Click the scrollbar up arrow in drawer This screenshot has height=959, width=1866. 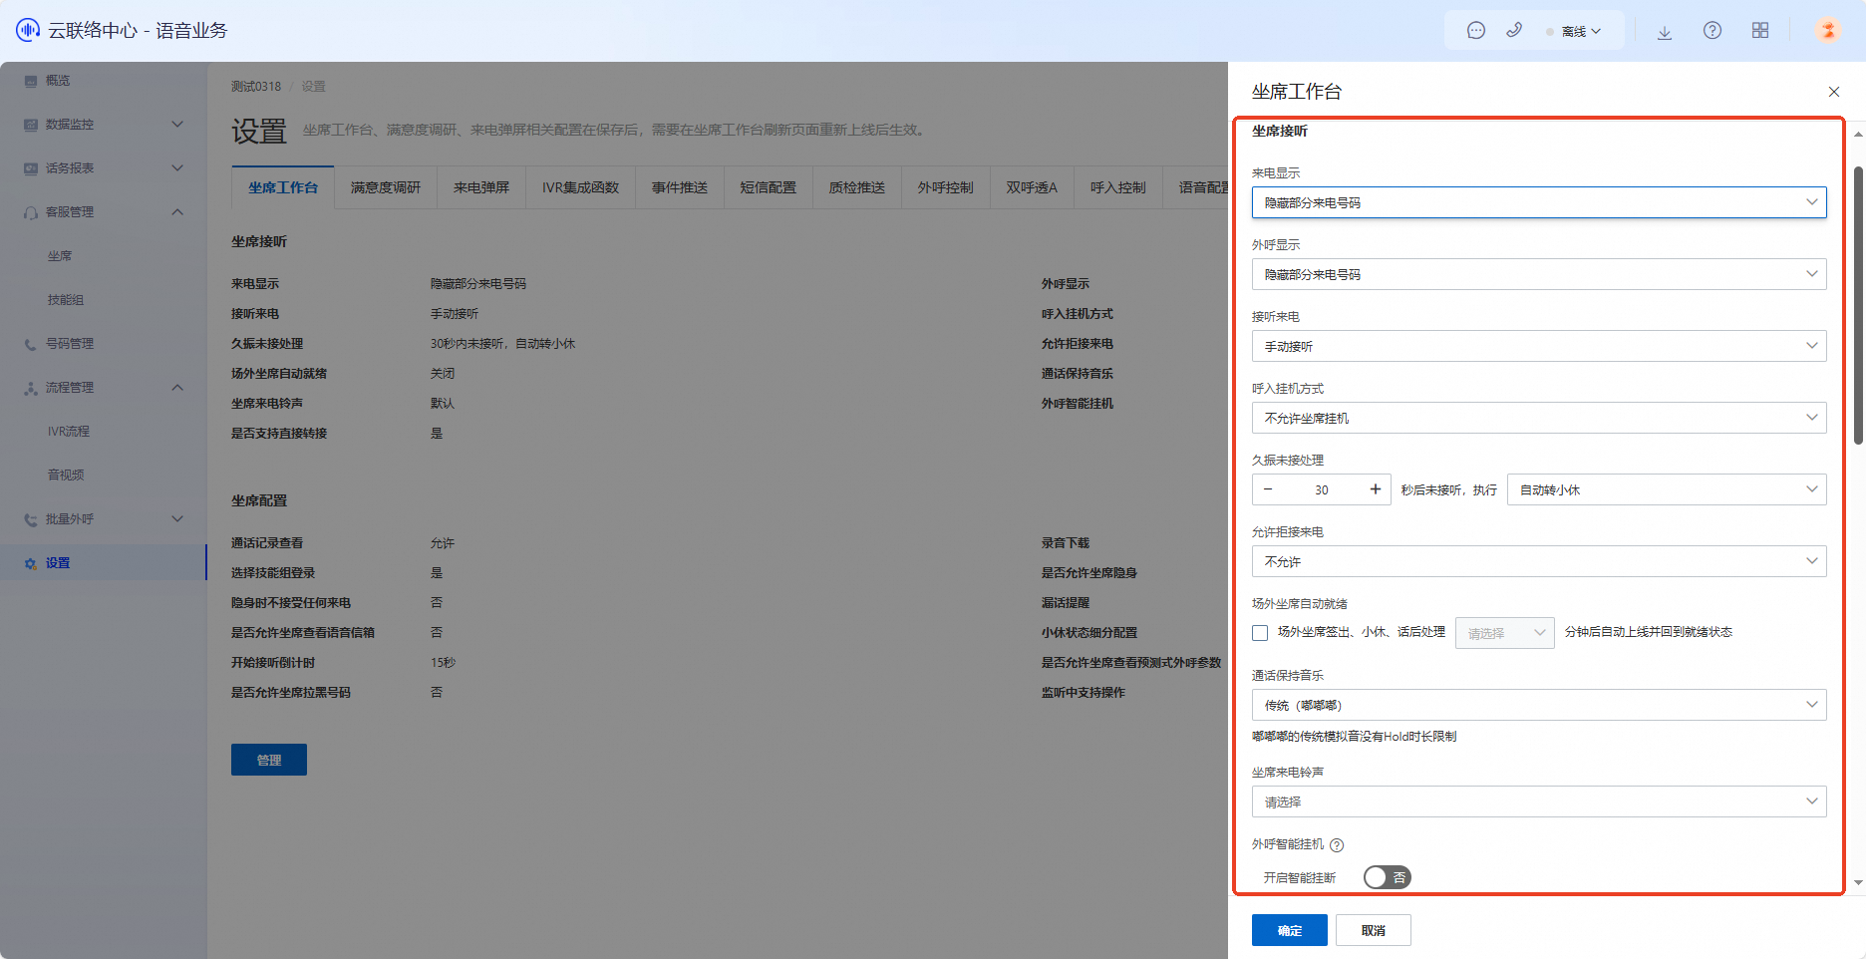pos(1858,133)
